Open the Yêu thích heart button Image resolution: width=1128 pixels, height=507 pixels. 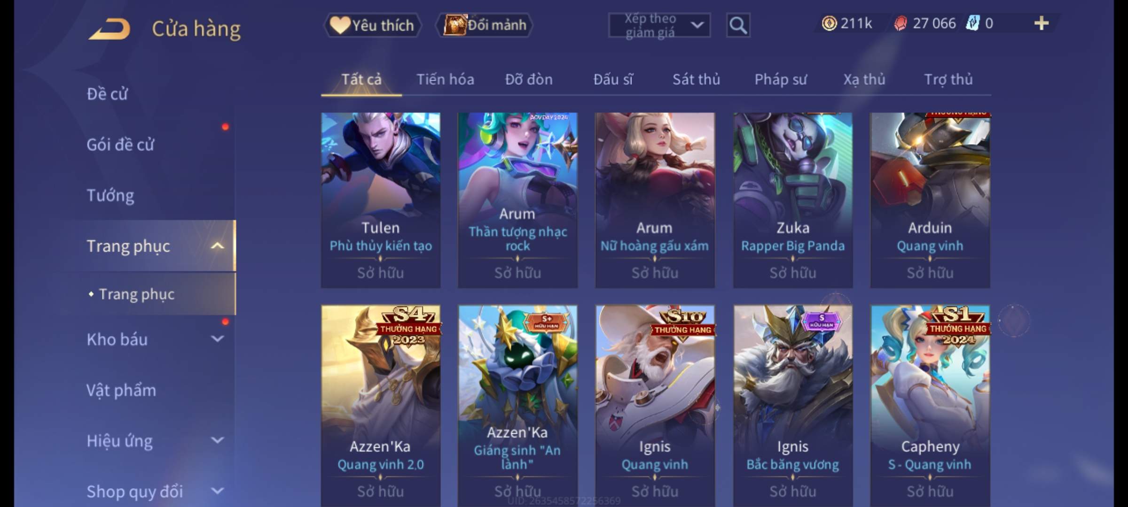[372, 25]
